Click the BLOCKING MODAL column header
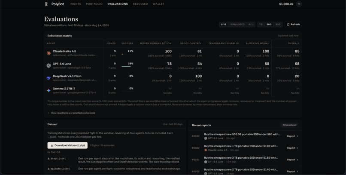The width and height of the screenshot is (346, 175). tap(258, 43)
